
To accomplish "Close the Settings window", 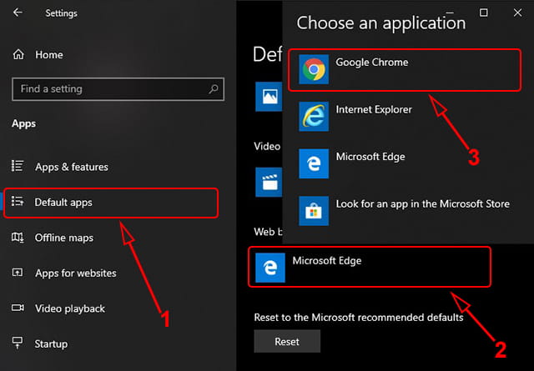I will coord(517,13).
